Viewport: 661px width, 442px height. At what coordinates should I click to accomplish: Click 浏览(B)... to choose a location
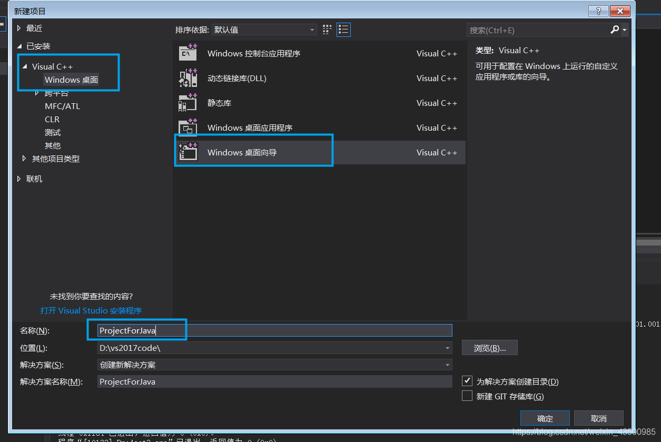click(x=490, y=348)
